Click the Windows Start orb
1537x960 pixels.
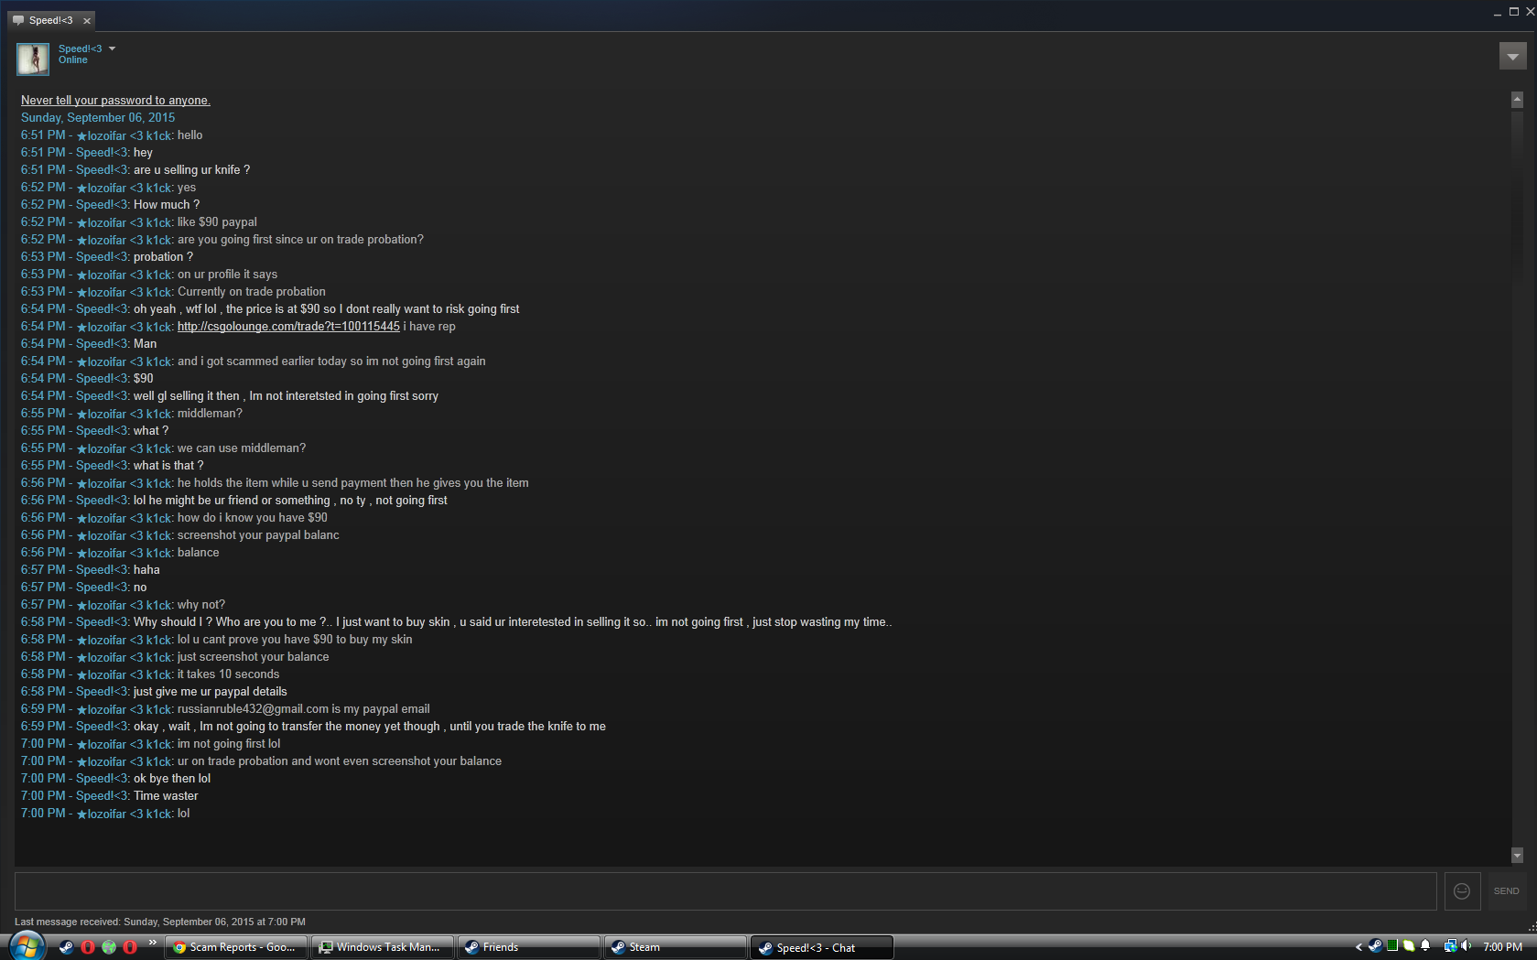tap(26, 945)
